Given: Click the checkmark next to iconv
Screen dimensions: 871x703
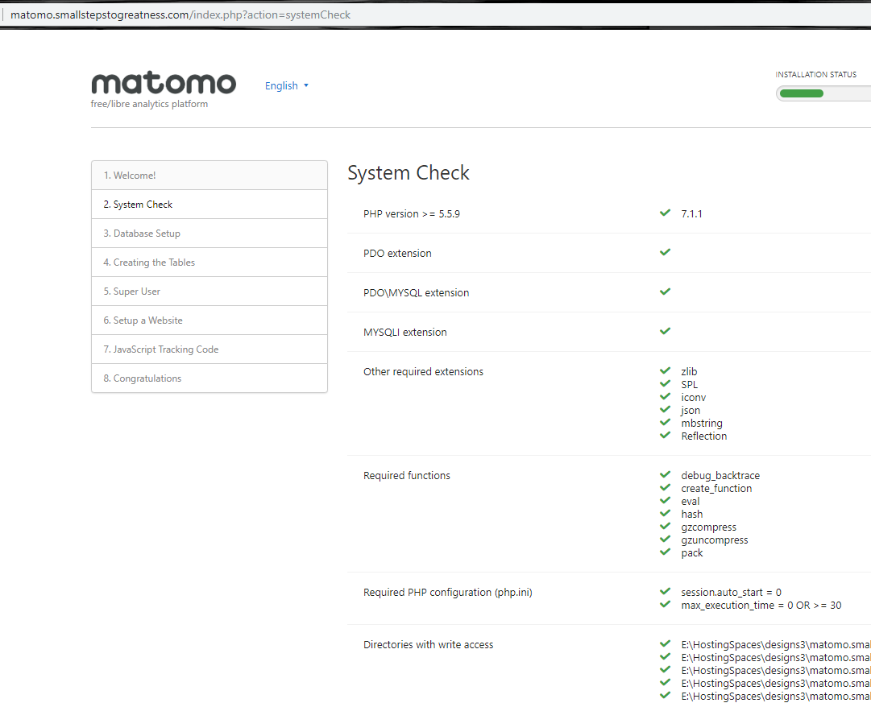Looking at the screenshot, I should pos(665,396).
